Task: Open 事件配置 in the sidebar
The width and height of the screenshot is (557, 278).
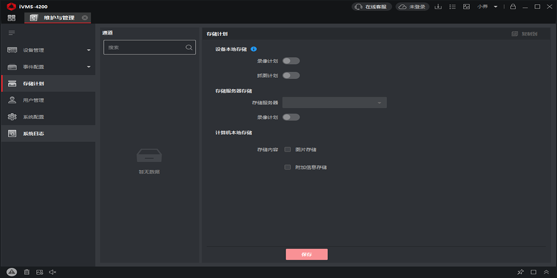Action: 48,67
